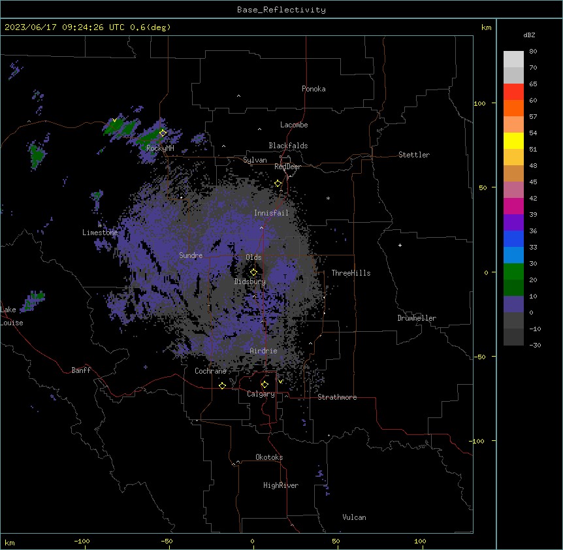Click the Okotoks label
Viewport: 563px width, 550px height.
click(269, 457)
